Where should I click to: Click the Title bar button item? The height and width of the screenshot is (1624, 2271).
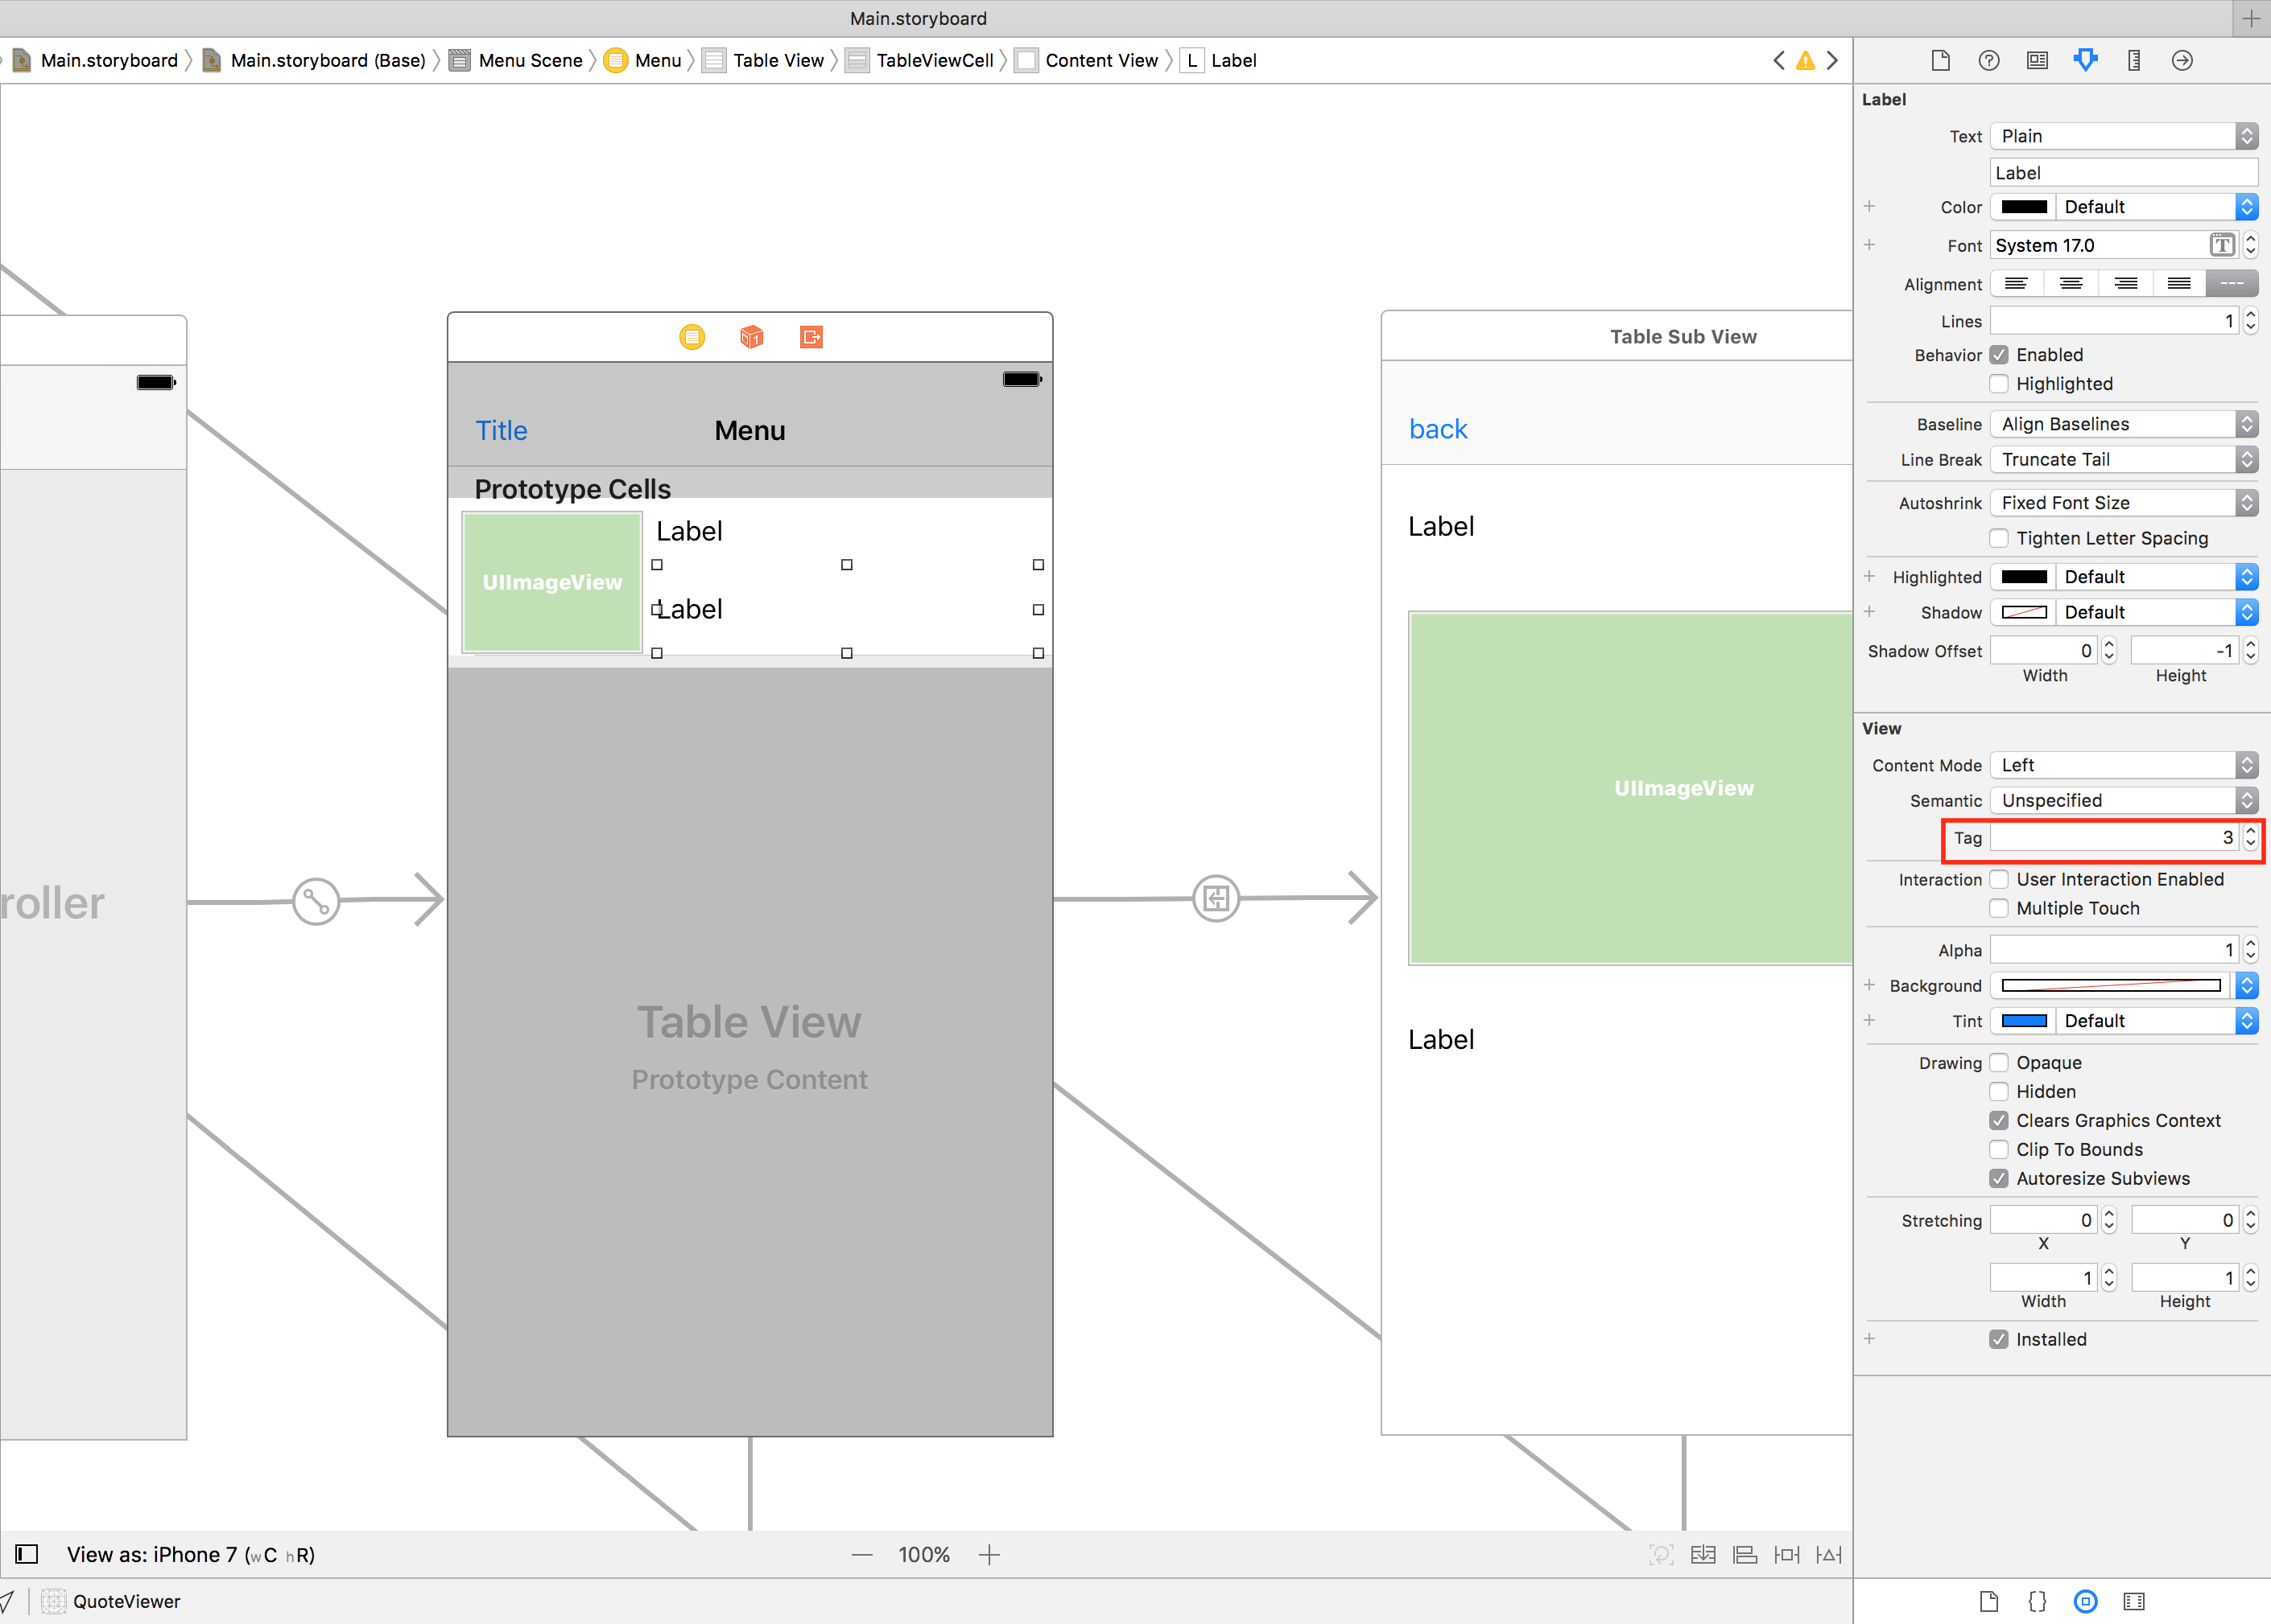pos(502,430)
